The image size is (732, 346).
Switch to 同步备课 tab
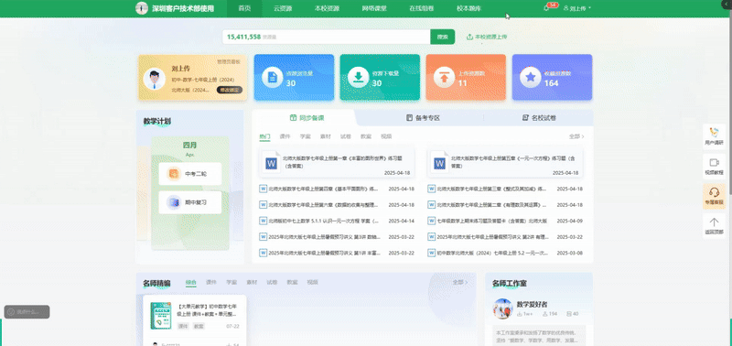coord(307,118)
